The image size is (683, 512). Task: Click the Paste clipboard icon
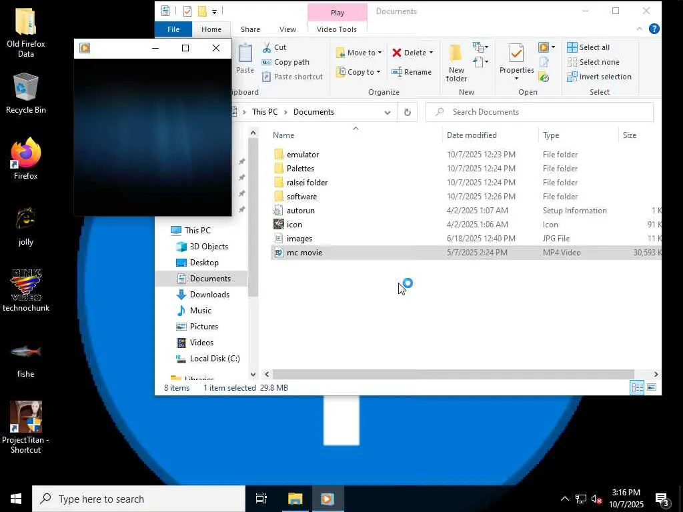pyautogui.click(x=245, y=53)
